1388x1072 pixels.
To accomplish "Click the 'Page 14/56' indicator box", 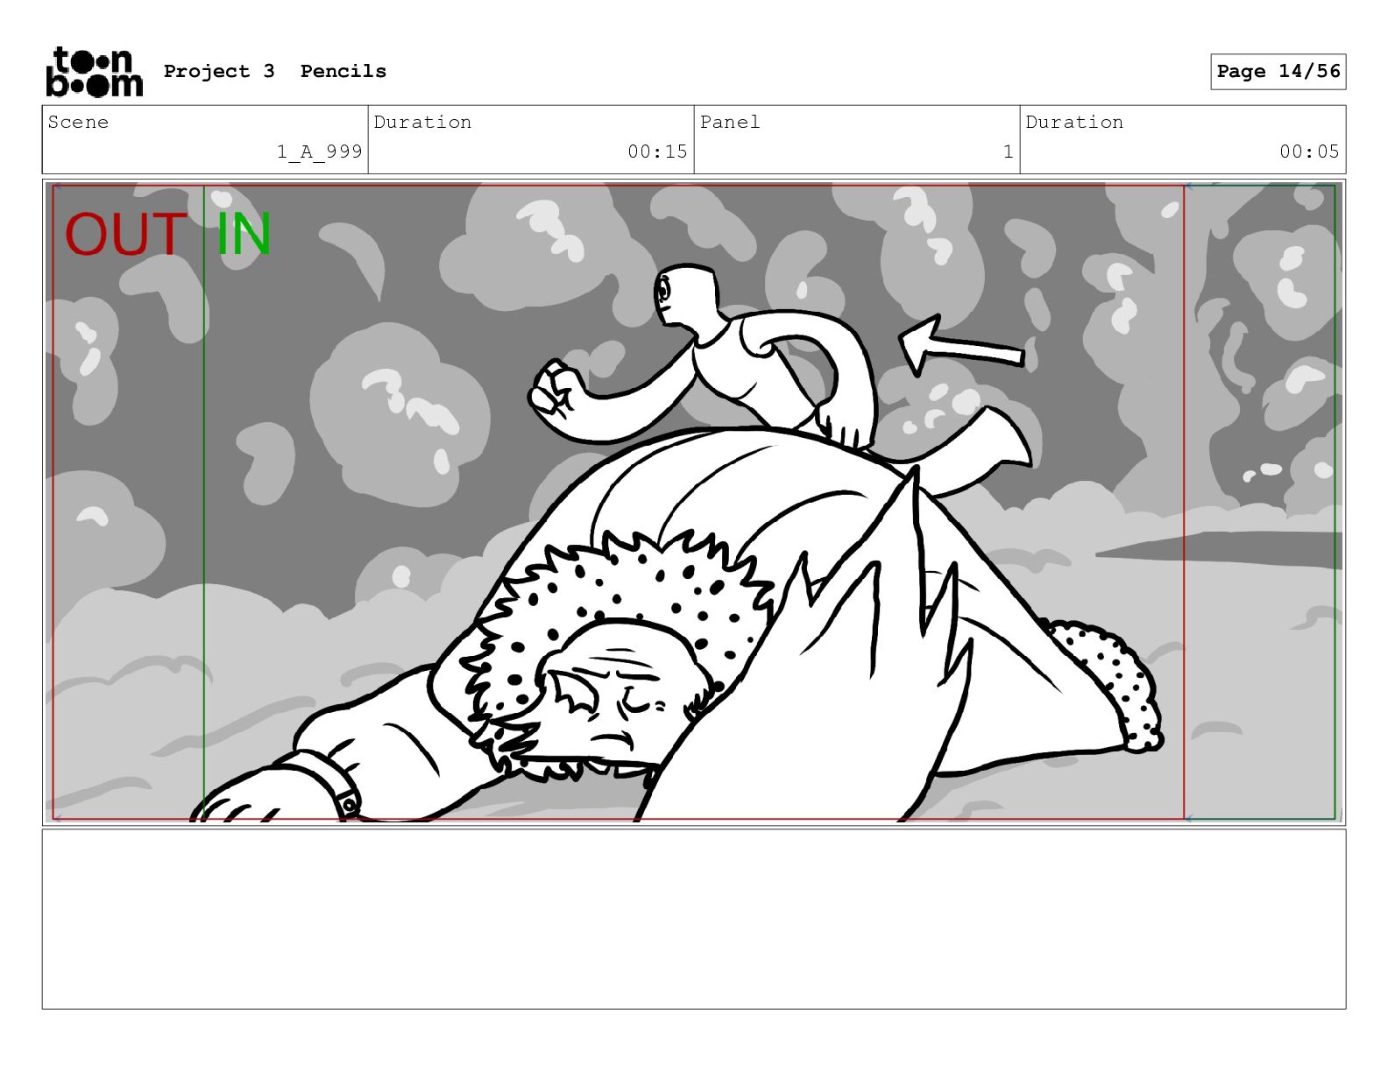I will coord(1278,71).
